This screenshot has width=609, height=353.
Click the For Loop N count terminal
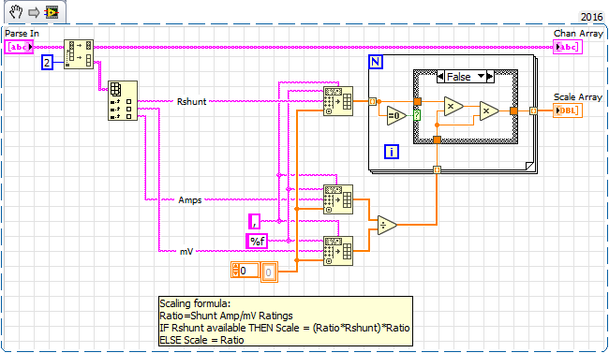(376, 62)
